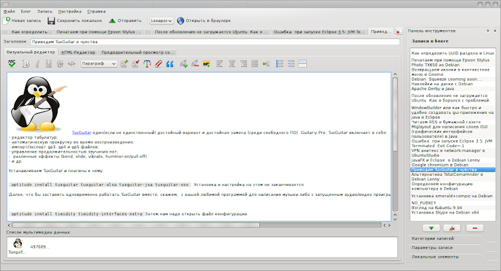Toggle spell check ABC icon

pyautogui.click(x=12, y=63)
